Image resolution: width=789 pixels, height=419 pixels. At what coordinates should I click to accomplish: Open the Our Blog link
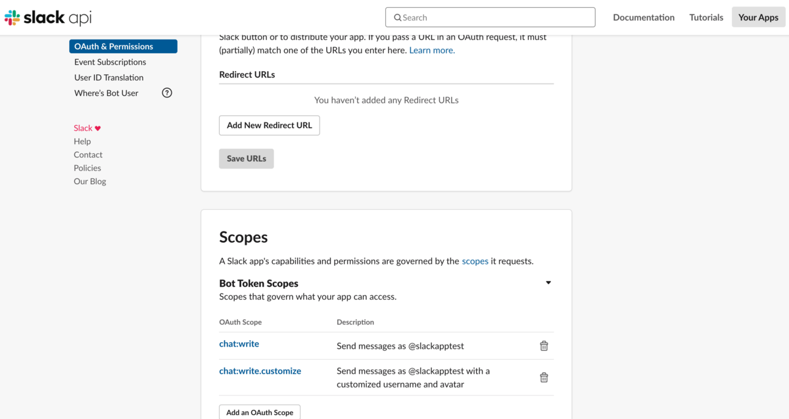(x=90, y=181)
